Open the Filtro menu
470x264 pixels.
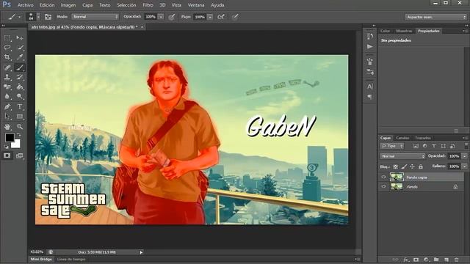pyautogui.click(x=148, y=5)
